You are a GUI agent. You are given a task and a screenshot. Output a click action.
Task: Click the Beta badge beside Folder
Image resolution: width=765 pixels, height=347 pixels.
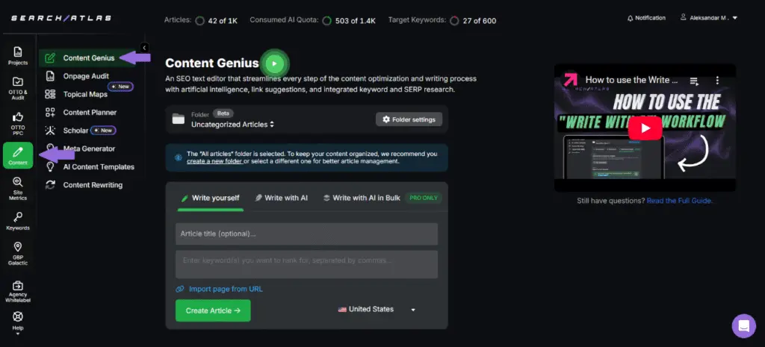pos(223,113)
